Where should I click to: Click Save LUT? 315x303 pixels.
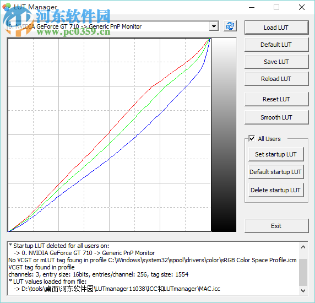point(276,62)
